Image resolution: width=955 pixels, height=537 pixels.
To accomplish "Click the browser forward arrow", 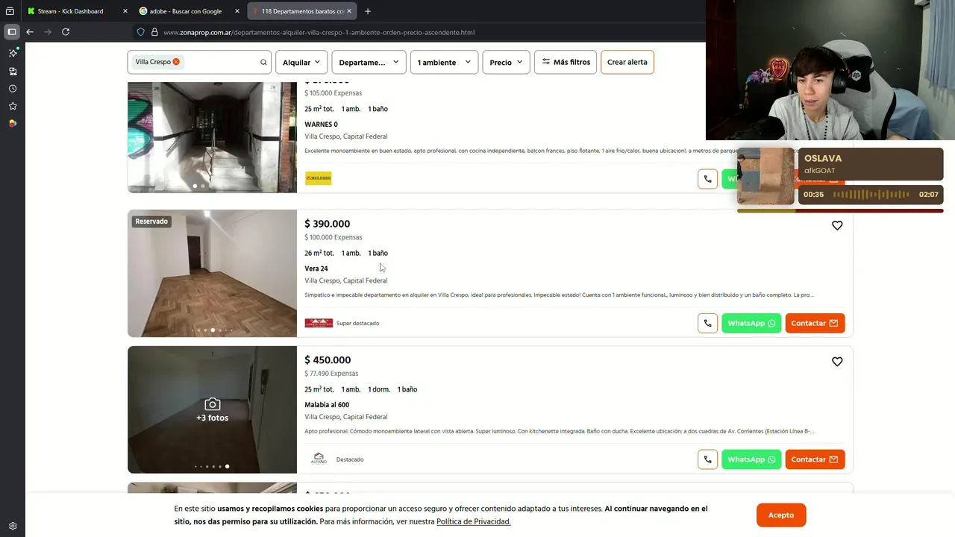I will [x=48, y=32].
